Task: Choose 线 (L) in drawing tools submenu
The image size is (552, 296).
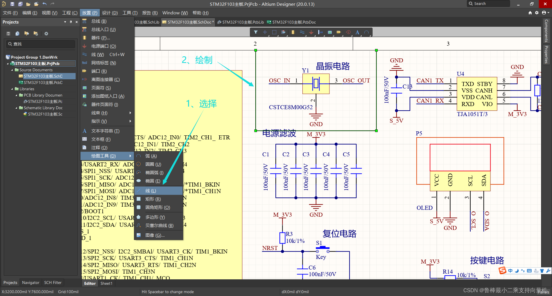Action: pyautogui.click(x=151, y=191)
